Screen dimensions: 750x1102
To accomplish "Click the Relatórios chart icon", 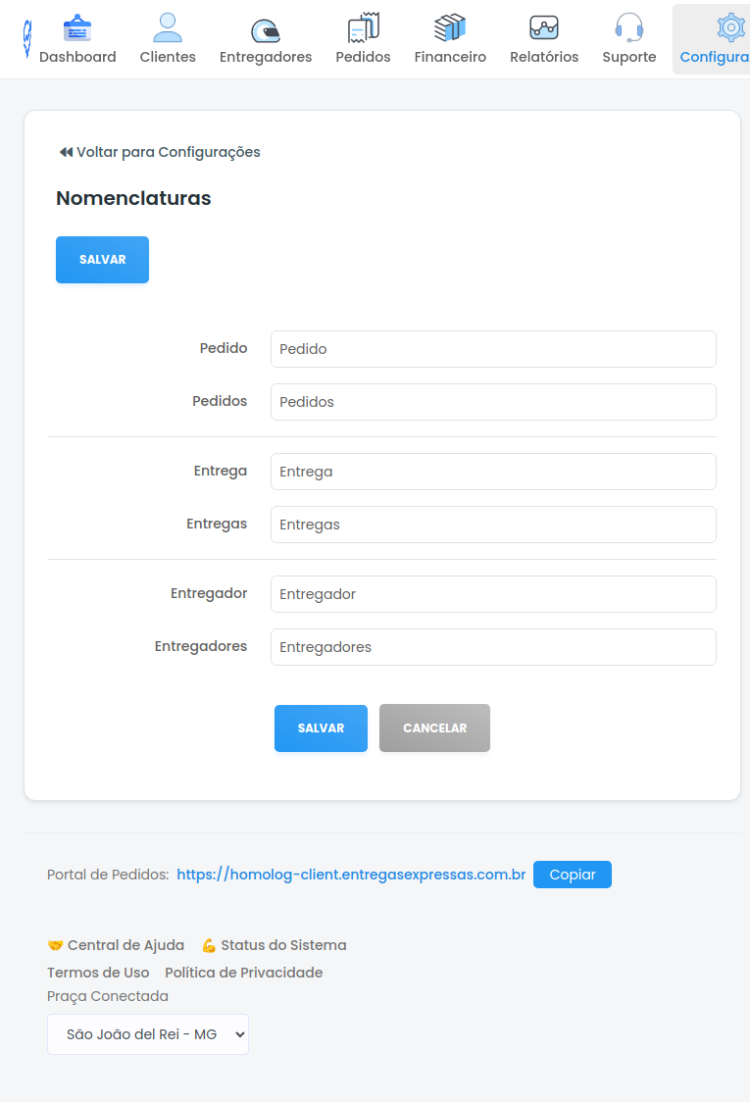I will [x=544, y=28].
